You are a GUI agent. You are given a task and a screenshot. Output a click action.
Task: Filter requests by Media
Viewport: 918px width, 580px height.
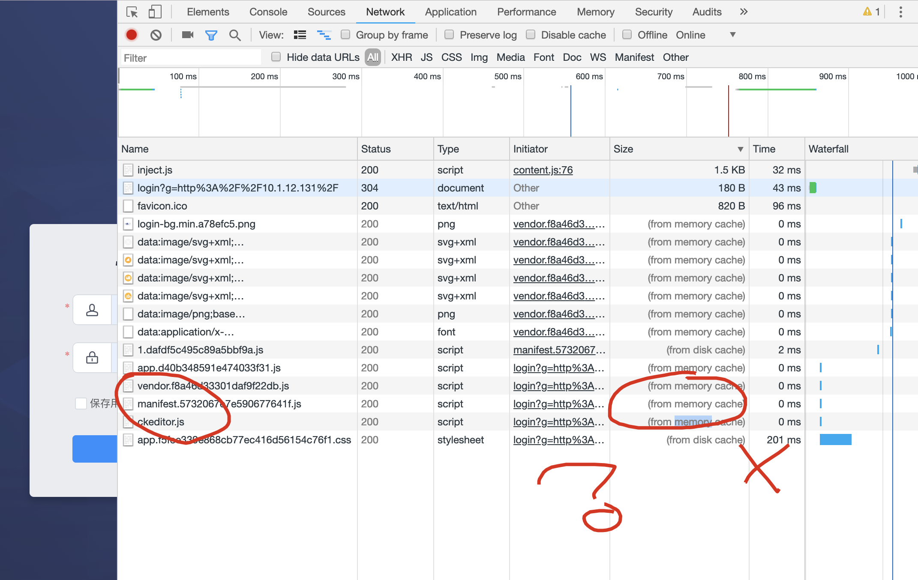pyautogui.click(x=510, y=57)
